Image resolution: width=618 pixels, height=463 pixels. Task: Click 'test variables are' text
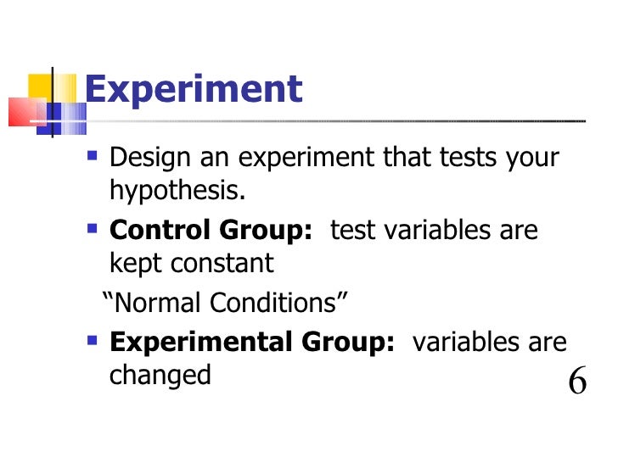tap(434, 230)
